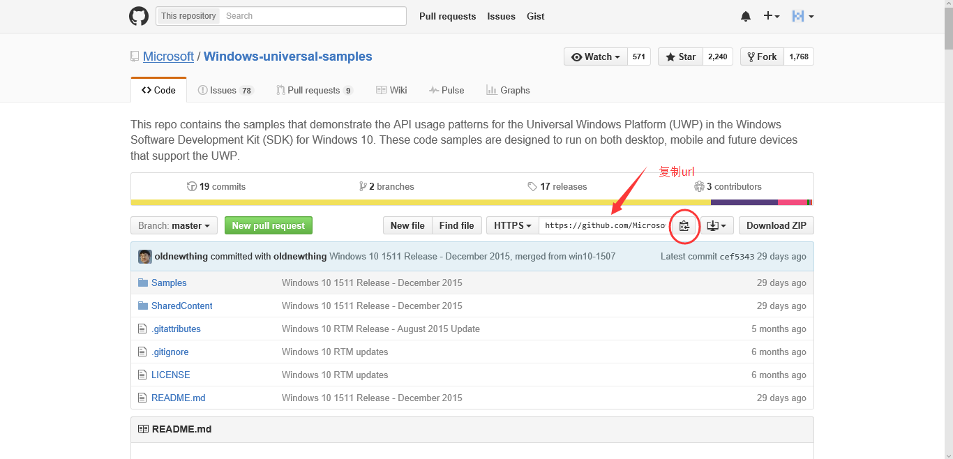Screen dimensions: 953x459
Task: Click the New file button
Action: click(x=407, y=225)
